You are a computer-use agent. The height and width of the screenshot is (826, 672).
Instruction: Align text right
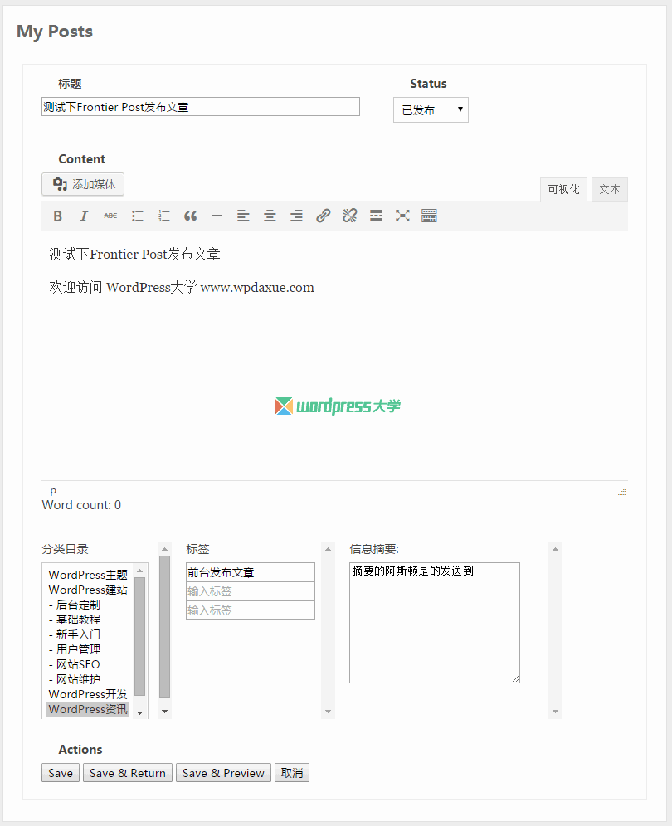point(297,216)
